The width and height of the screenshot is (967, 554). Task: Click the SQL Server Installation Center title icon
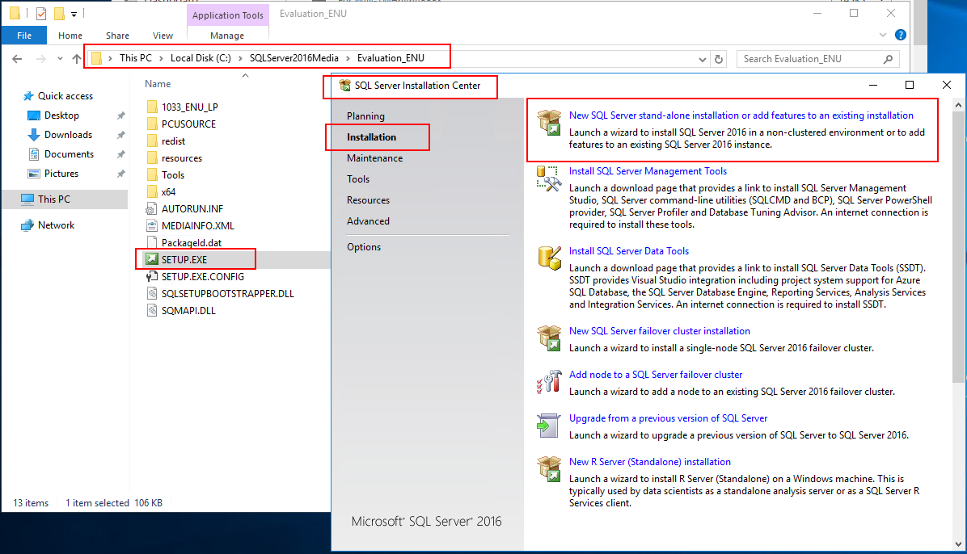(344, 85)
